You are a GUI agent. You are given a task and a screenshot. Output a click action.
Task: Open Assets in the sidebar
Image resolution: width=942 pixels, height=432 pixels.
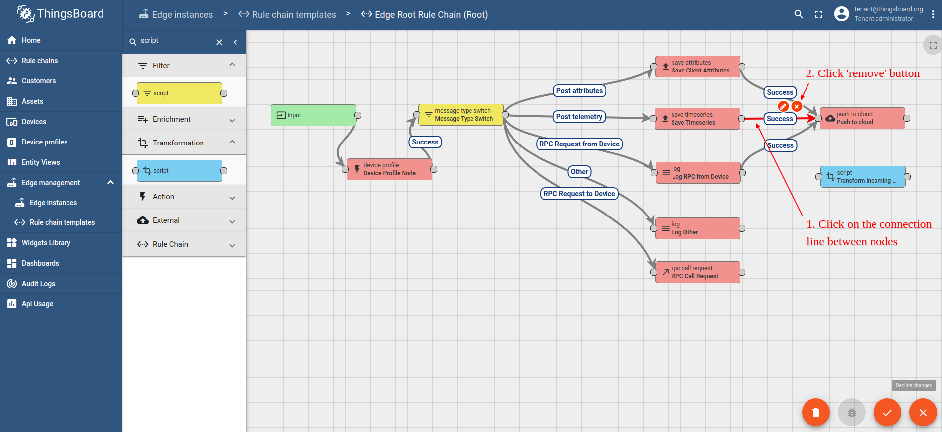(x=61, y=101)
